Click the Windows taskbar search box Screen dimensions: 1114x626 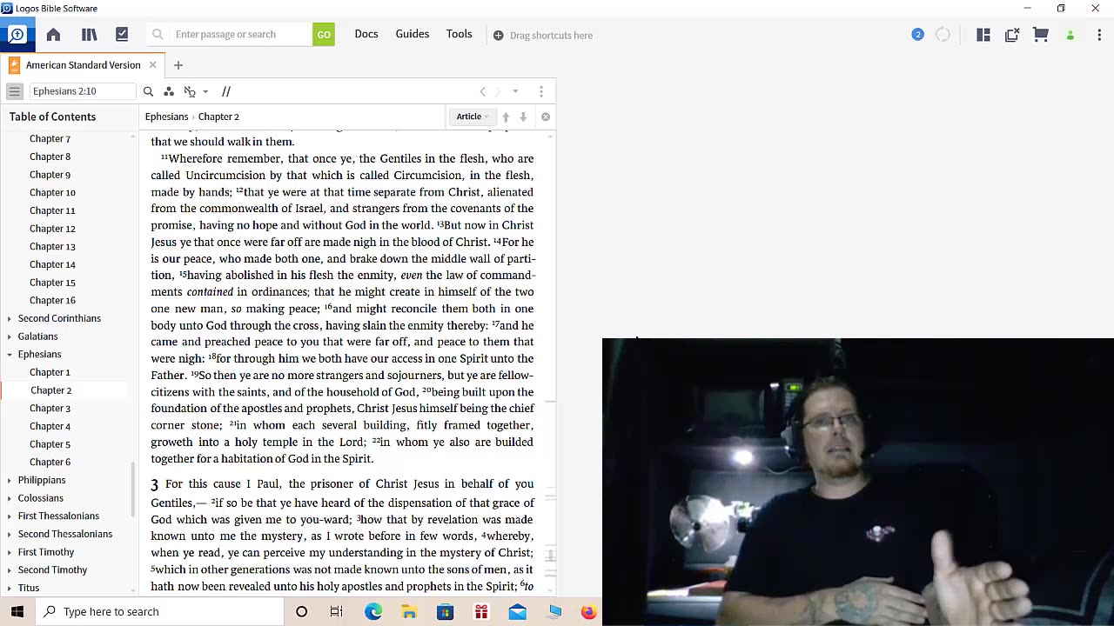(159, 611)
